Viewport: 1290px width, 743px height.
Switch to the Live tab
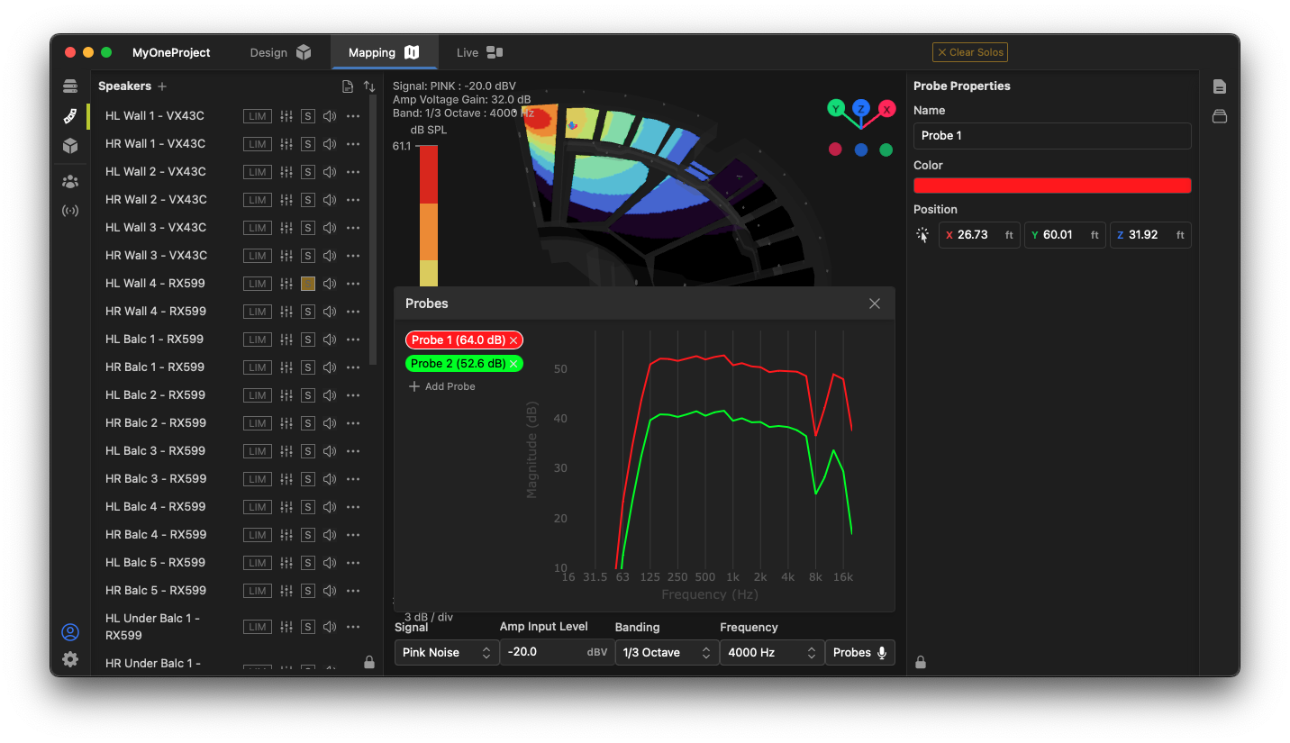[478, 52]
